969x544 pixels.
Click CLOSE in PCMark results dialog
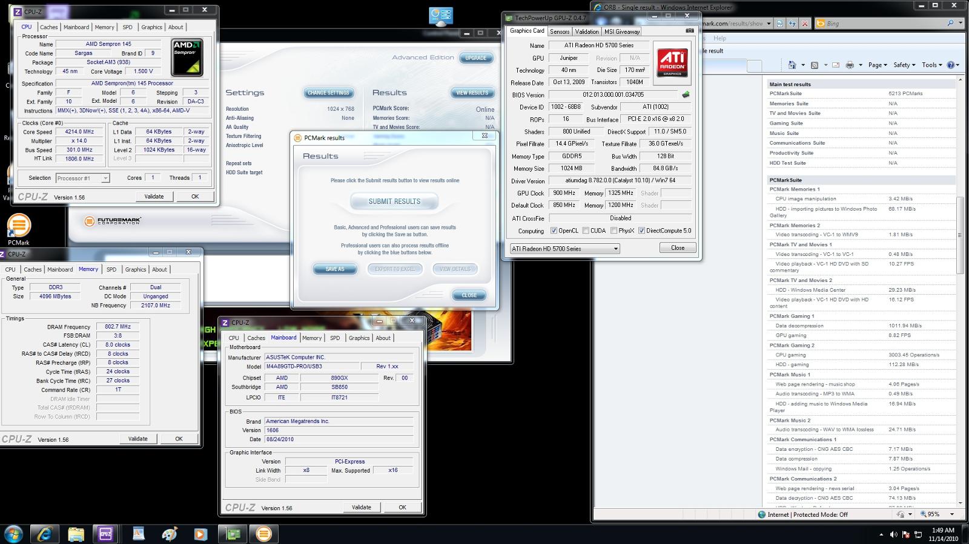click(469, 295)
